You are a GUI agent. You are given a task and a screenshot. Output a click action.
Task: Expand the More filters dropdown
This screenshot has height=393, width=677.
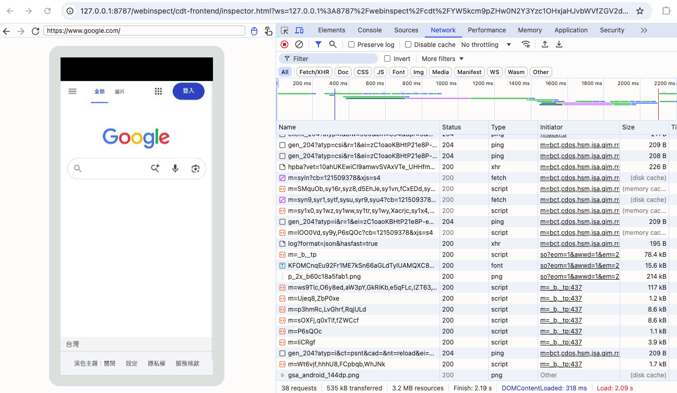[x=443, y=58]
